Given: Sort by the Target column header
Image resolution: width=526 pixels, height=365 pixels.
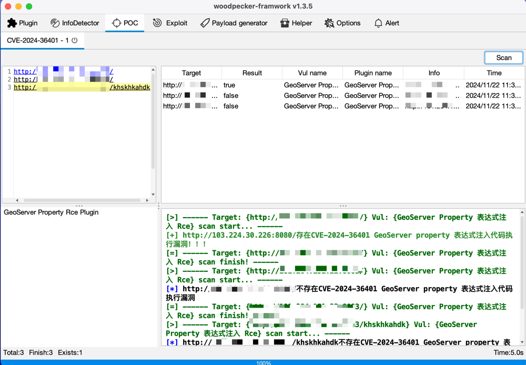Looking at the screenshot, I should (191, 73).
